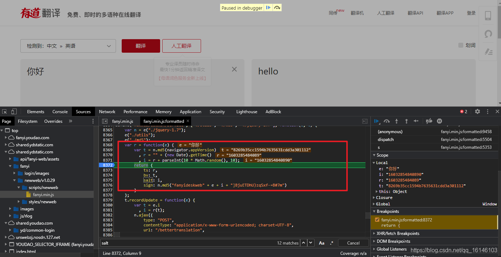Step out of current function
The image size is (501, 257).
click(406, 121)
